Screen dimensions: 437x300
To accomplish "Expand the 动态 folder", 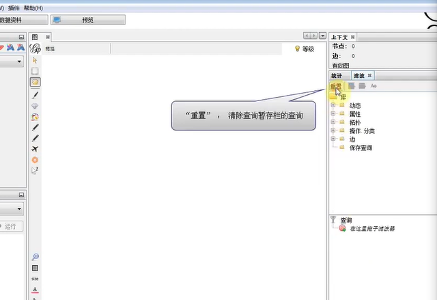I will point(333,105).
